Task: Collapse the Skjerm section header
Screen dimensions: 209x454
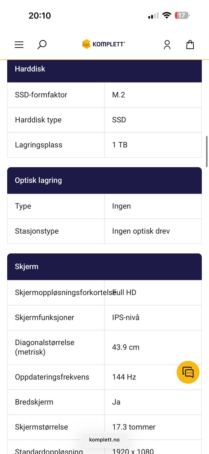Action: [x=104, y=267]
